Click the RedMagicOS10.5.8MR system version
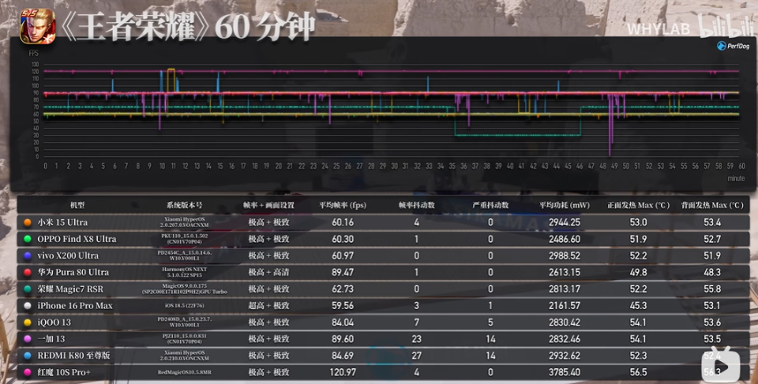The height and width of the screenshot is (384, 758). tap(184, 372)
